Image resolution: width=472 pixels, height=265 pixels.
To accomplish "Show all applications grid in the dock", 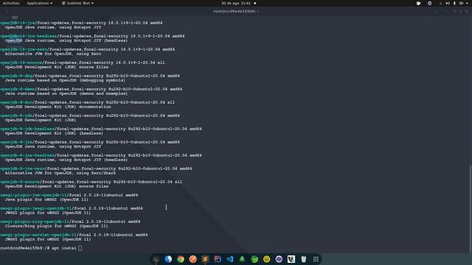I will [316, 259].
